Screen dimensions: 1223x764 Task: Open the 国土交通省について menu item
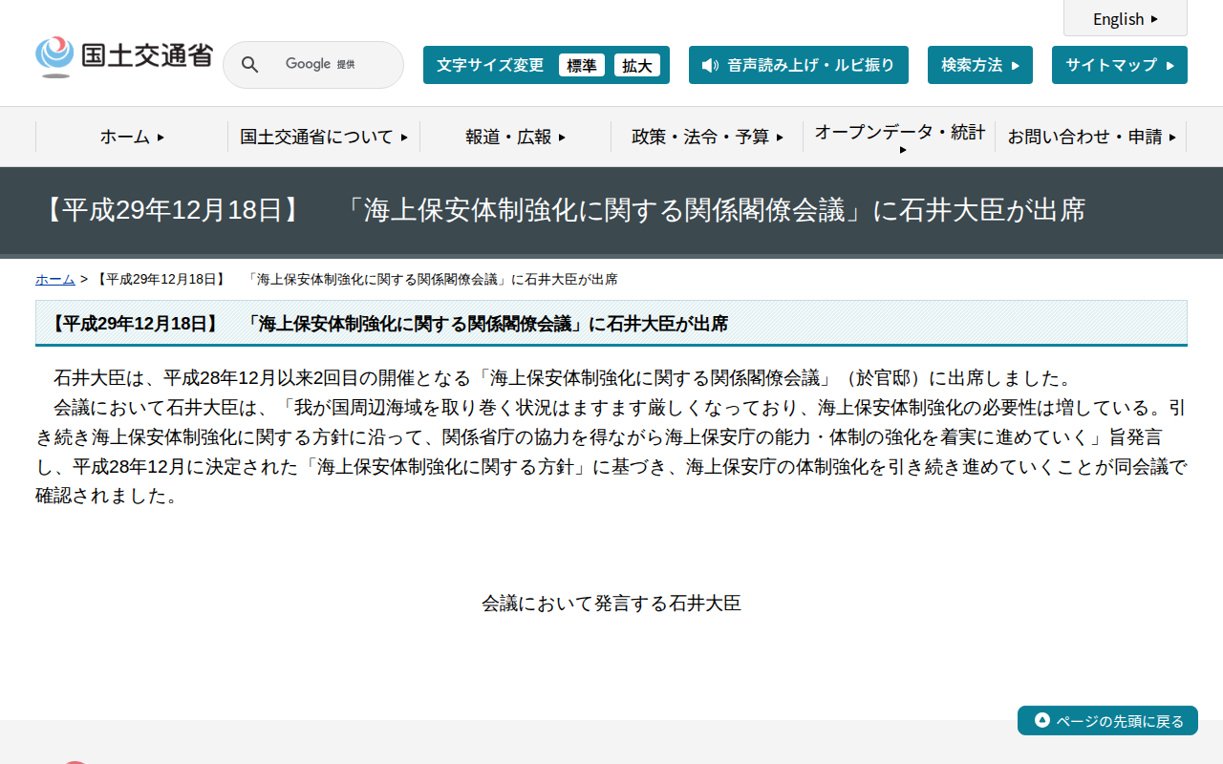coord(323,137)
